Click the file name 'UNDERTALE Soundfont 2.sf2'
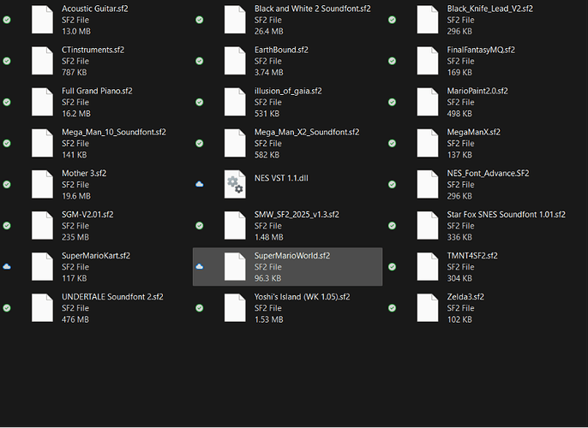 point(112,297)
